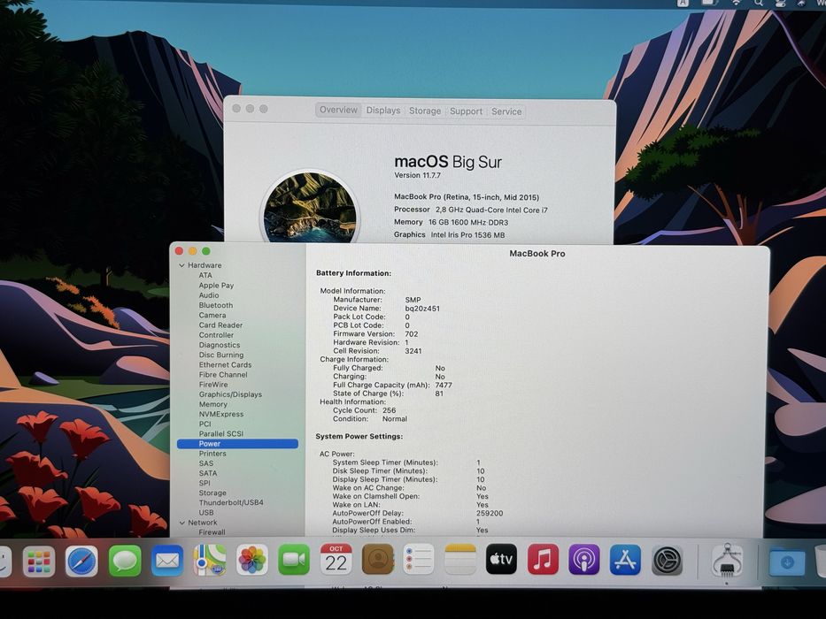Screen dimensions: 826x619
Task: Launch Podcasts from the Dock
Action: tap(583, 560)
